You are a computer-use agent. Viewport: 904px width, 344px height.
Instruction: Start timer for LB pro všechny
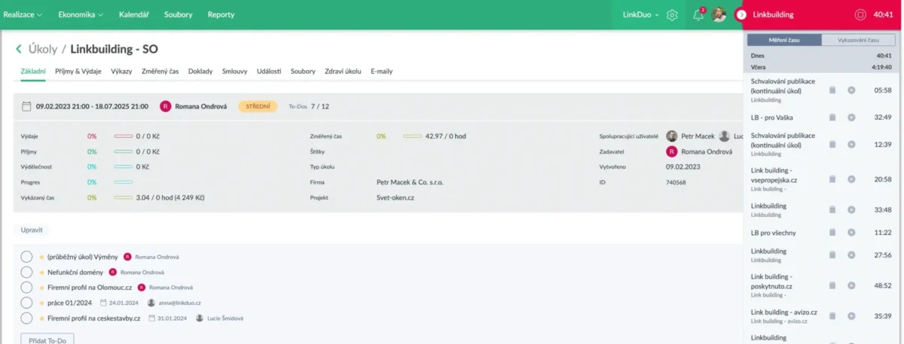coord(851,233)
